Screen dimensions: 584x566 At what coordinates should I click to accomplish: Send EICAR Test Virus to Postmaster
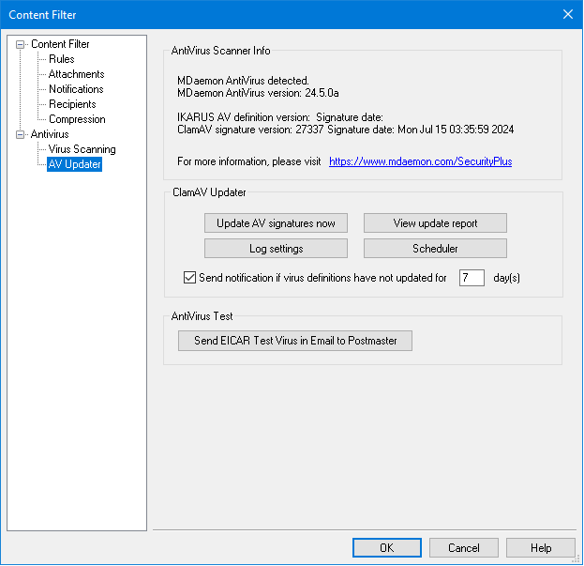pyautogui.click(x=294, y=341)
